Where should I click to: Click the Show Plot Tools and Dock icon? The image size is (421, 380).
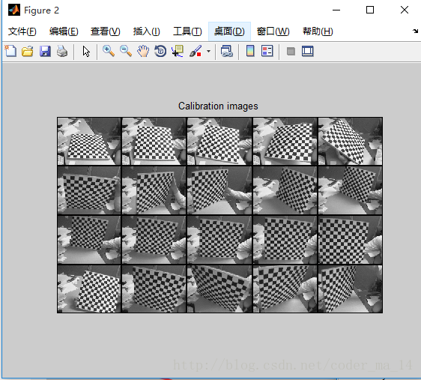[308, 51]
